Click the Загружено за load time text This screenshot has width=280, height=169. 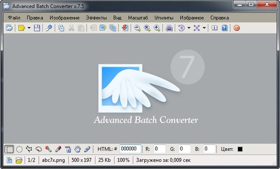point(163,160)
